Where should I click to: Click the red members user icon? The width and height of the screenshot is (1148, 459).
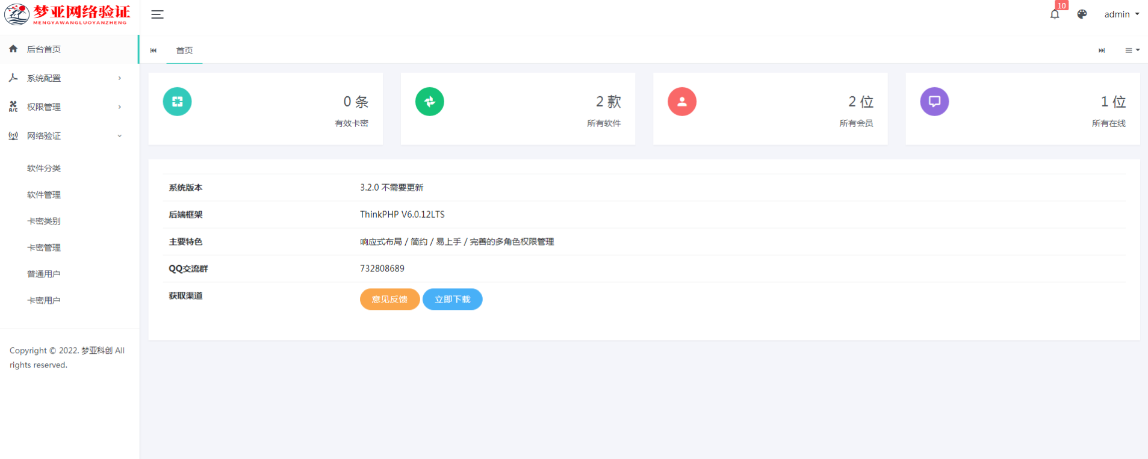pos(681,102)
